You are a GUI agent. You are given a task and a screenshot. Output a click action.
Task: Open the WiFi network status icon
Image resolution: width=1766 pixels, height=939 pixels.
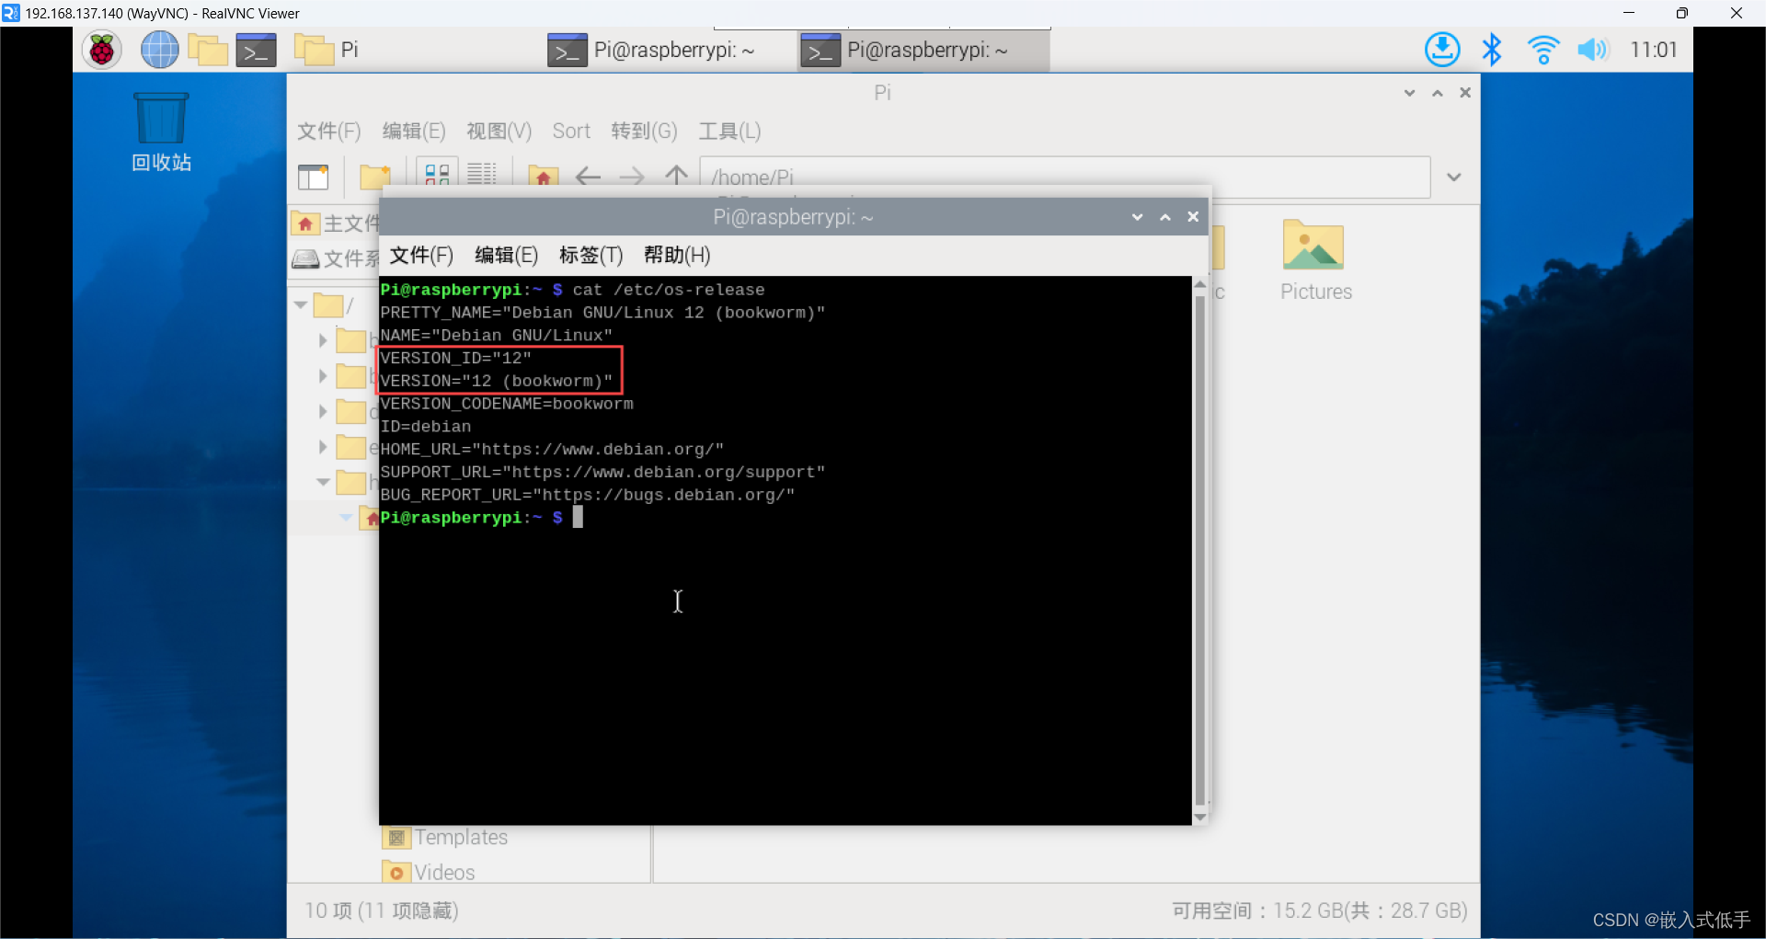[1543, 50]
